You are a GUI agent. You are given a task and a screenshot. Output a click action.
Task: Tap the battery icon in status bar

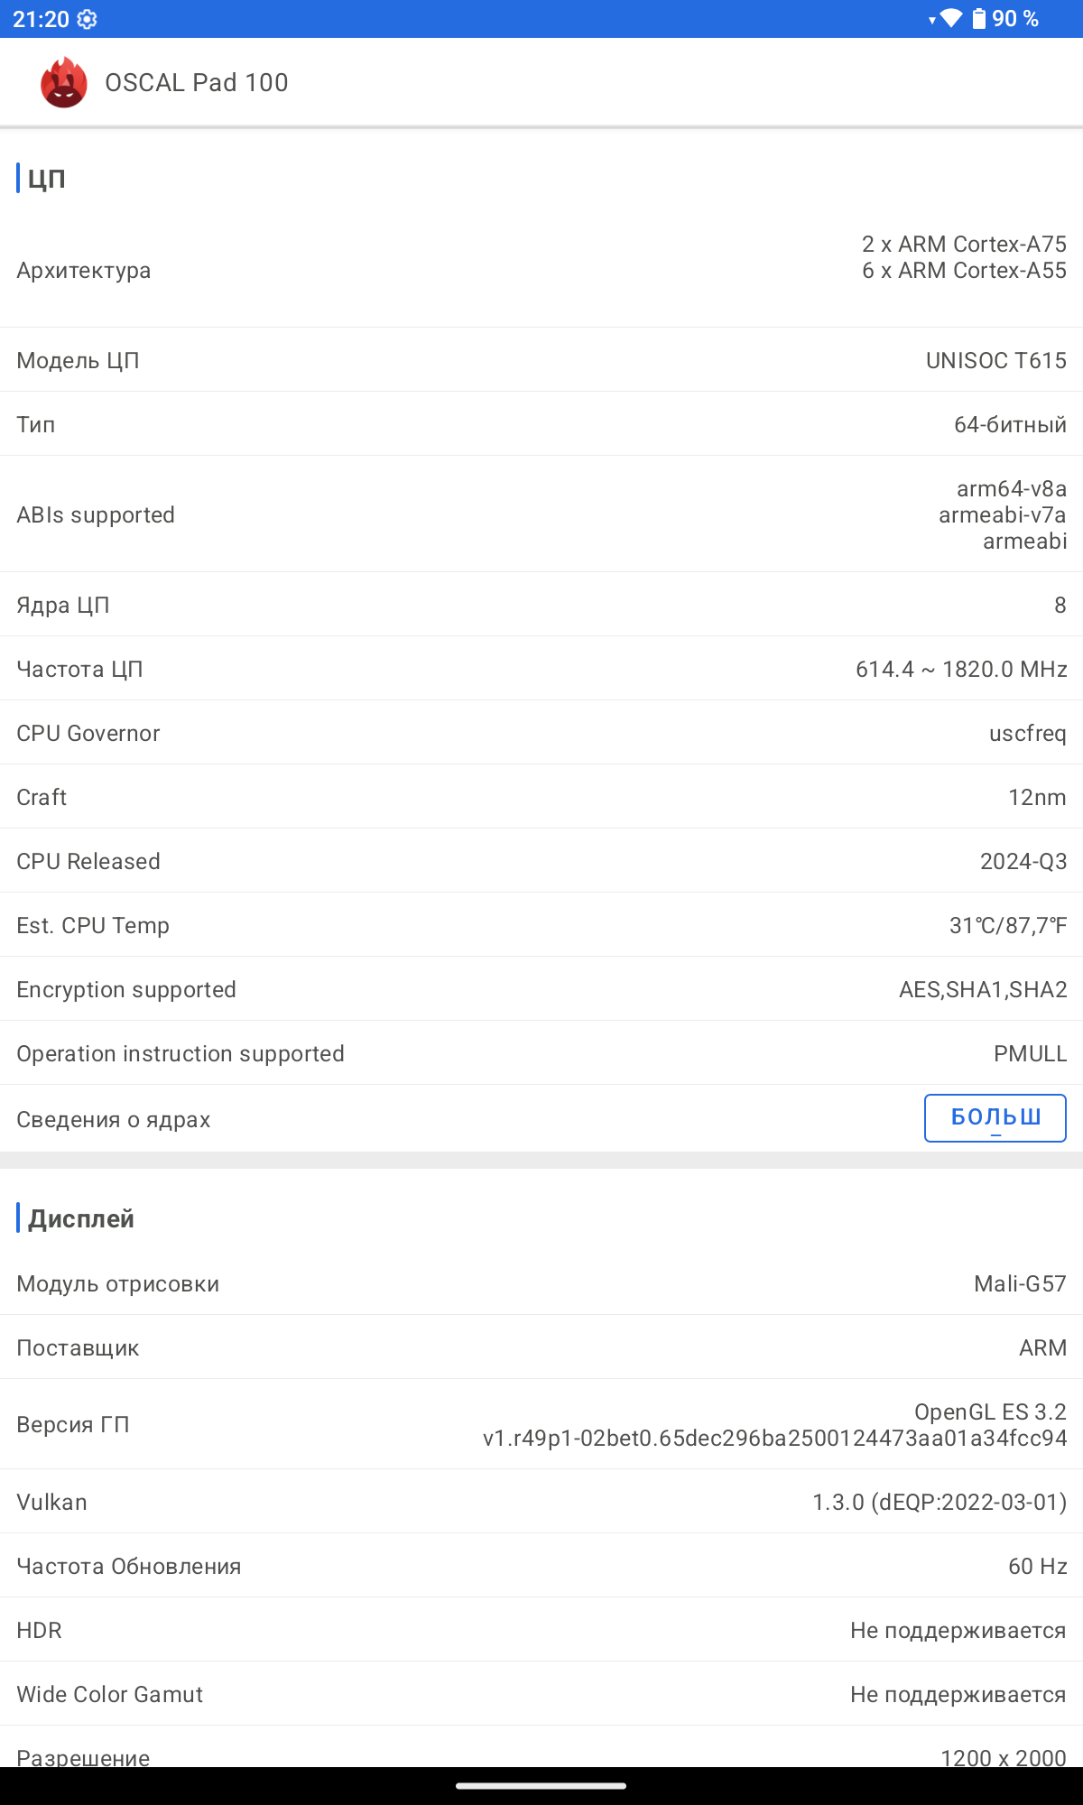click(979, 18)
